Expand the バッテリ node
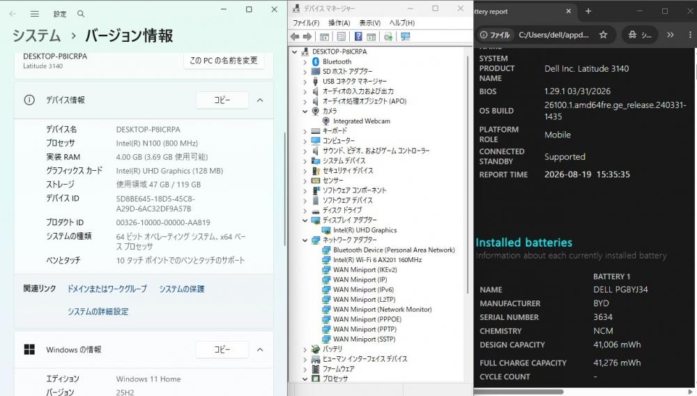 point(305,349)
